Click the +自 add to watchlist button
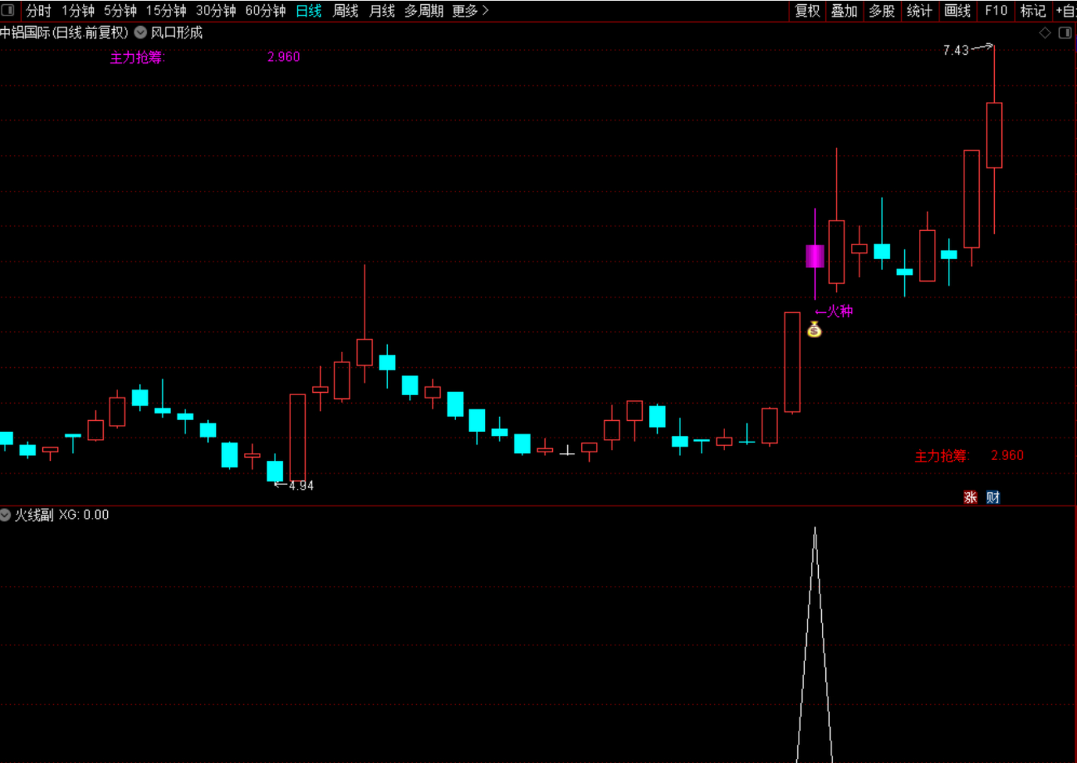The height and width of the screenshot is (763, 1077). pos(1066,11)
